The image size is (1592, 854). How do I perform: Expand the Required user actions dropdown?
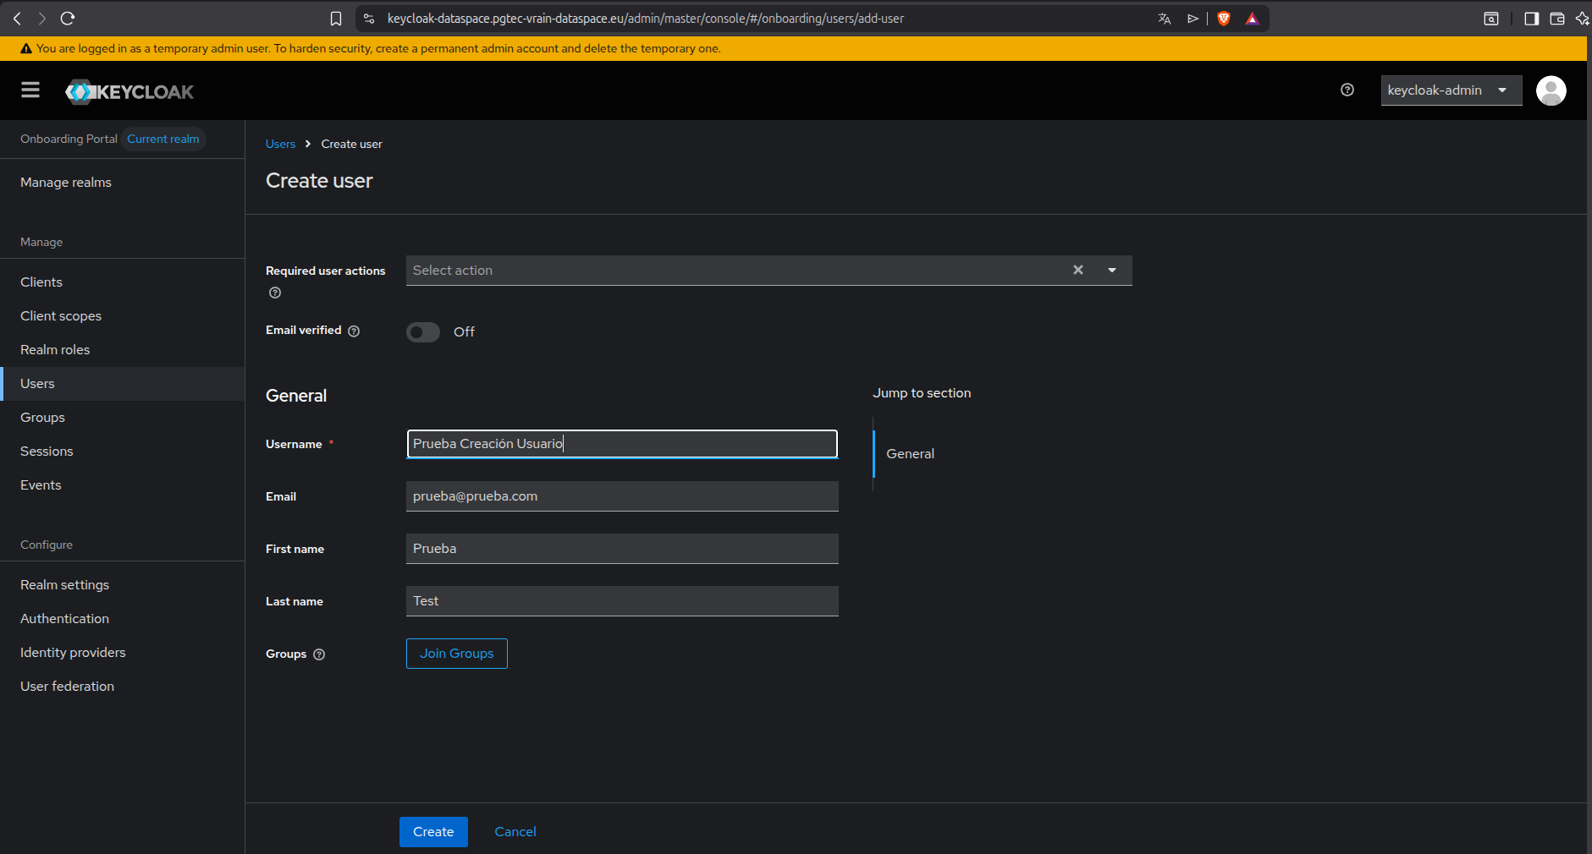point(1112,270)
